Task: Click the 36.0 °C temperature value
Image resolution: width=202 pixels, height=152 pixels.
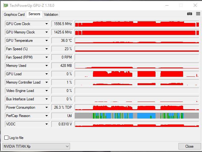Action: (x=62, y=41)
